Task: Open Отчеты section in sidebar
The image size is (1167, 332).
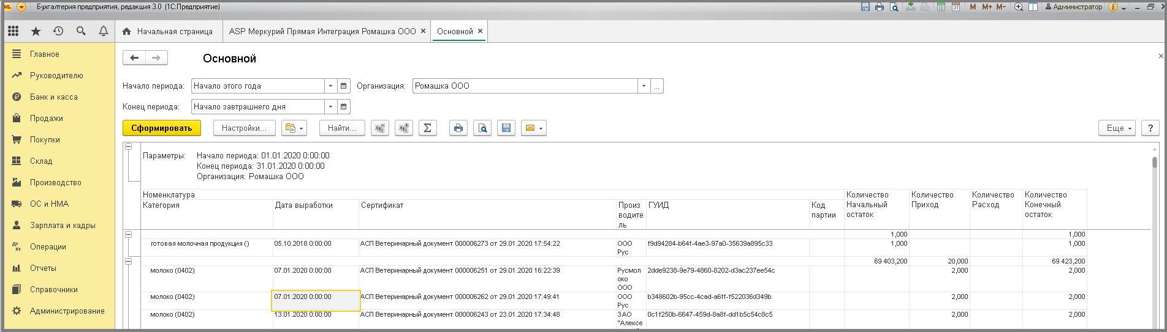Action: [x=59, y=268]
